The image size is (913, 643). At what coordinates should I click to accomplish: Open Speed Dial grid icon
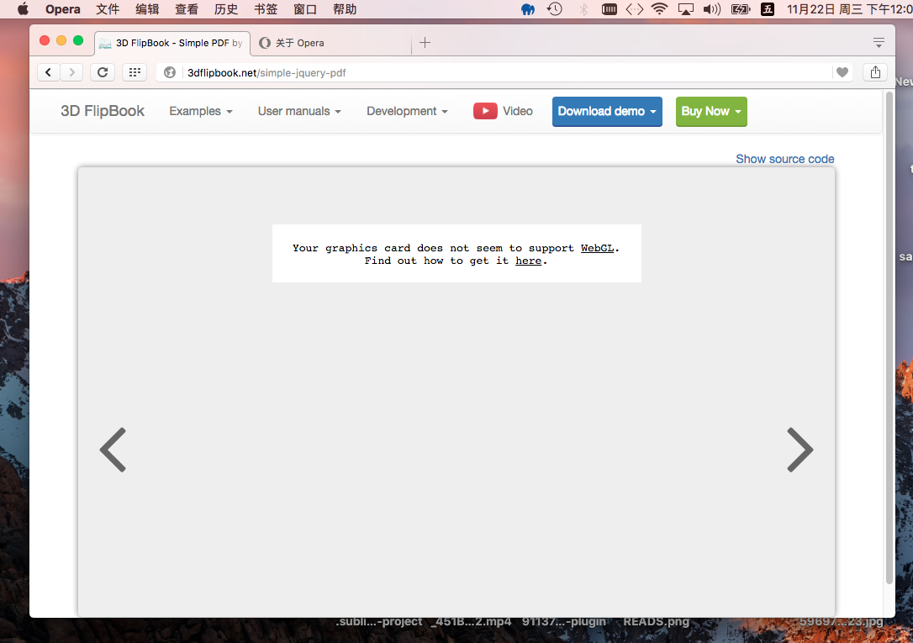(x=135, y=72)
